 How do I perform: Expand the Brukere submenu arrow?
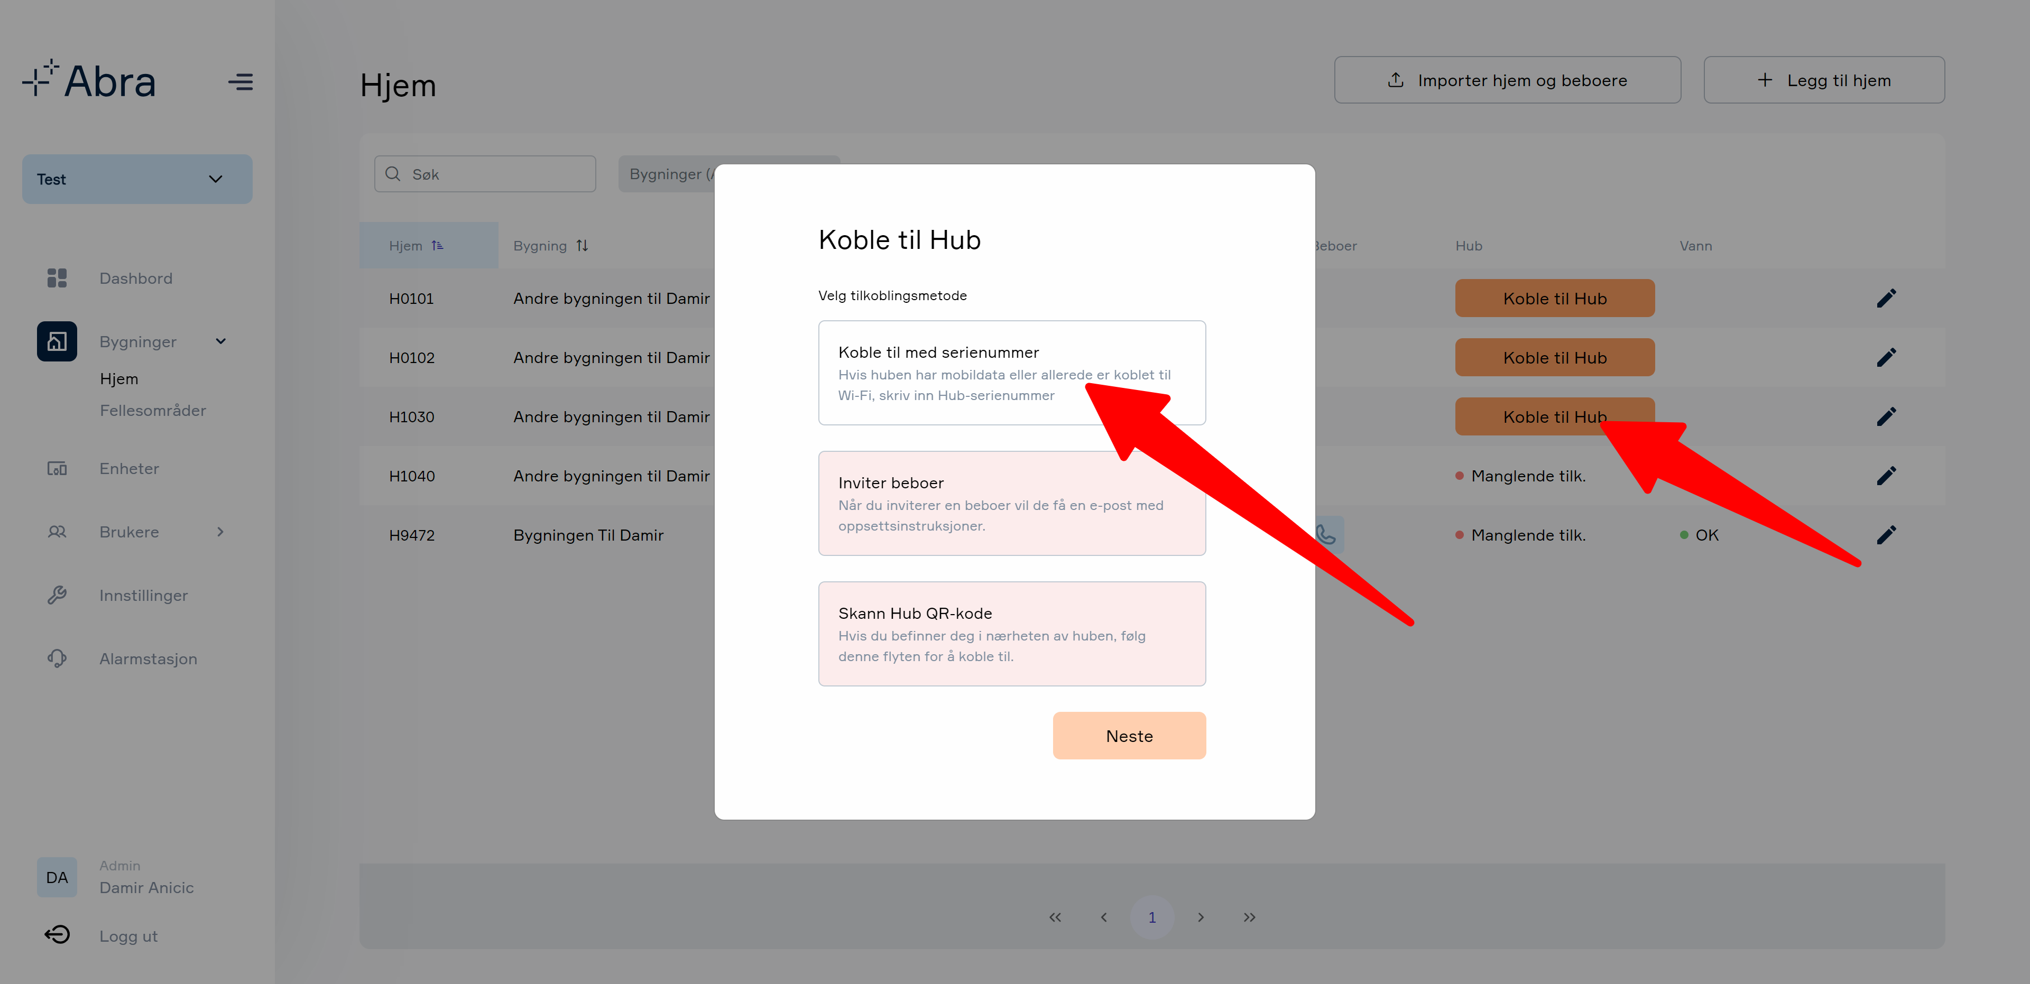pos(220,532)
